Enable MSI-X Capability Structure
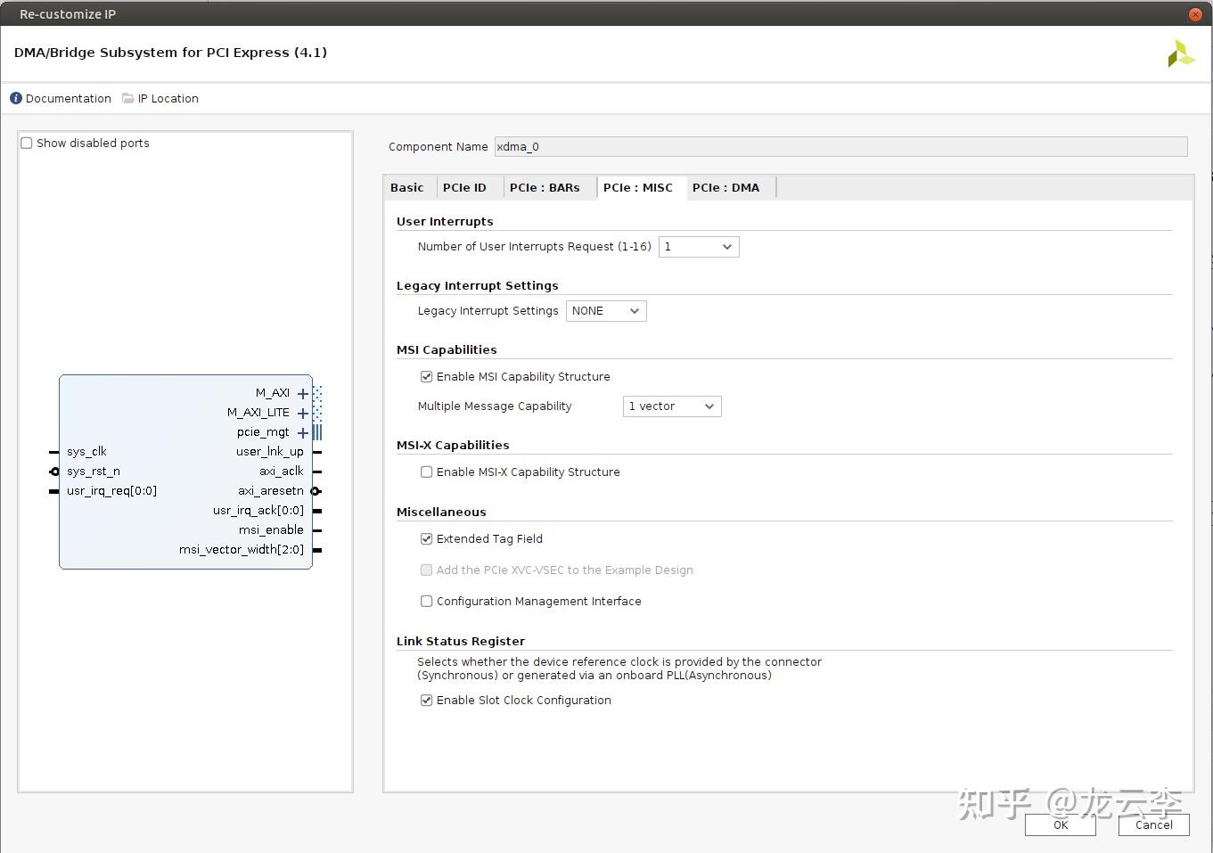 pos(426,472)
